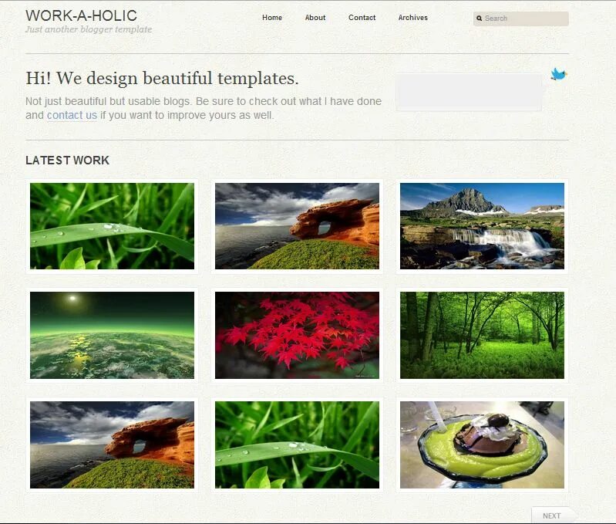
Task: Click the search magnifier icon
Action: [479, 18]
